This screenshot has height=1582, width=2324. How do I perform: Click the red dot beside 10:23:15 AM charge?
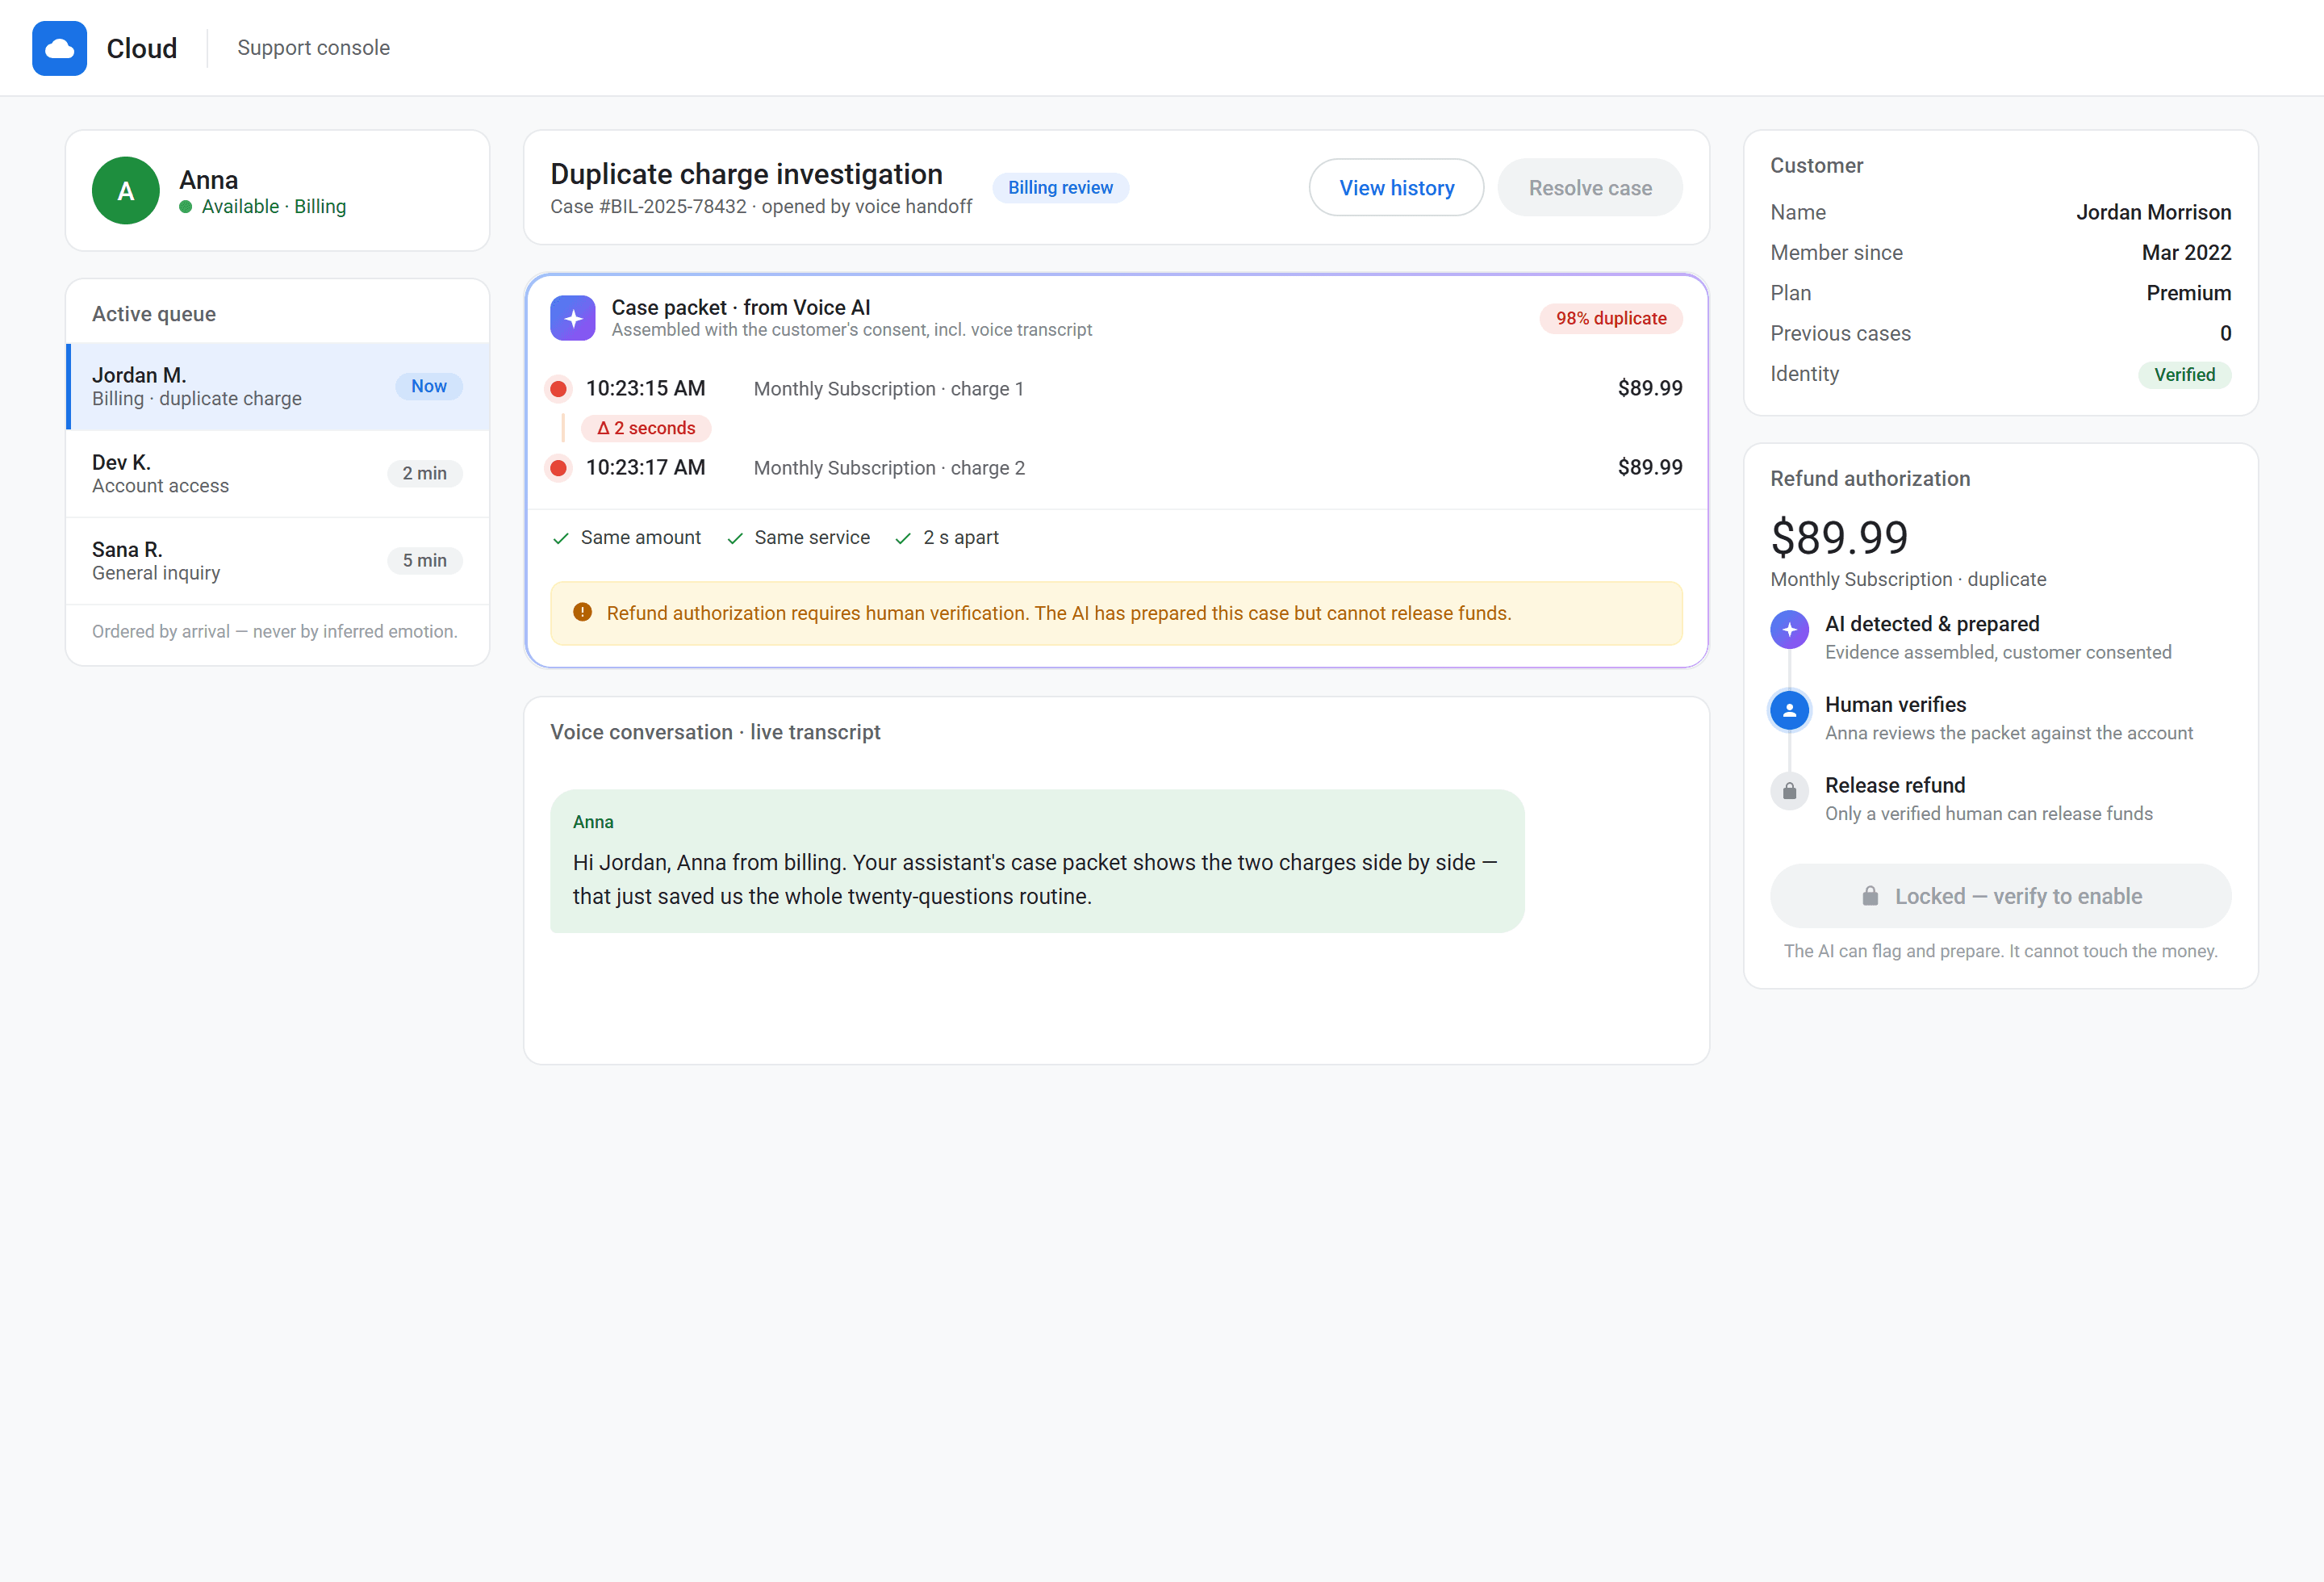(x=559, y=389)
